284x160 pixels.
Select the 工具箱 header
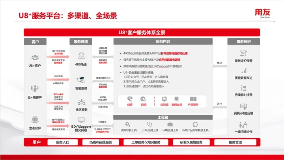(163, 117)
